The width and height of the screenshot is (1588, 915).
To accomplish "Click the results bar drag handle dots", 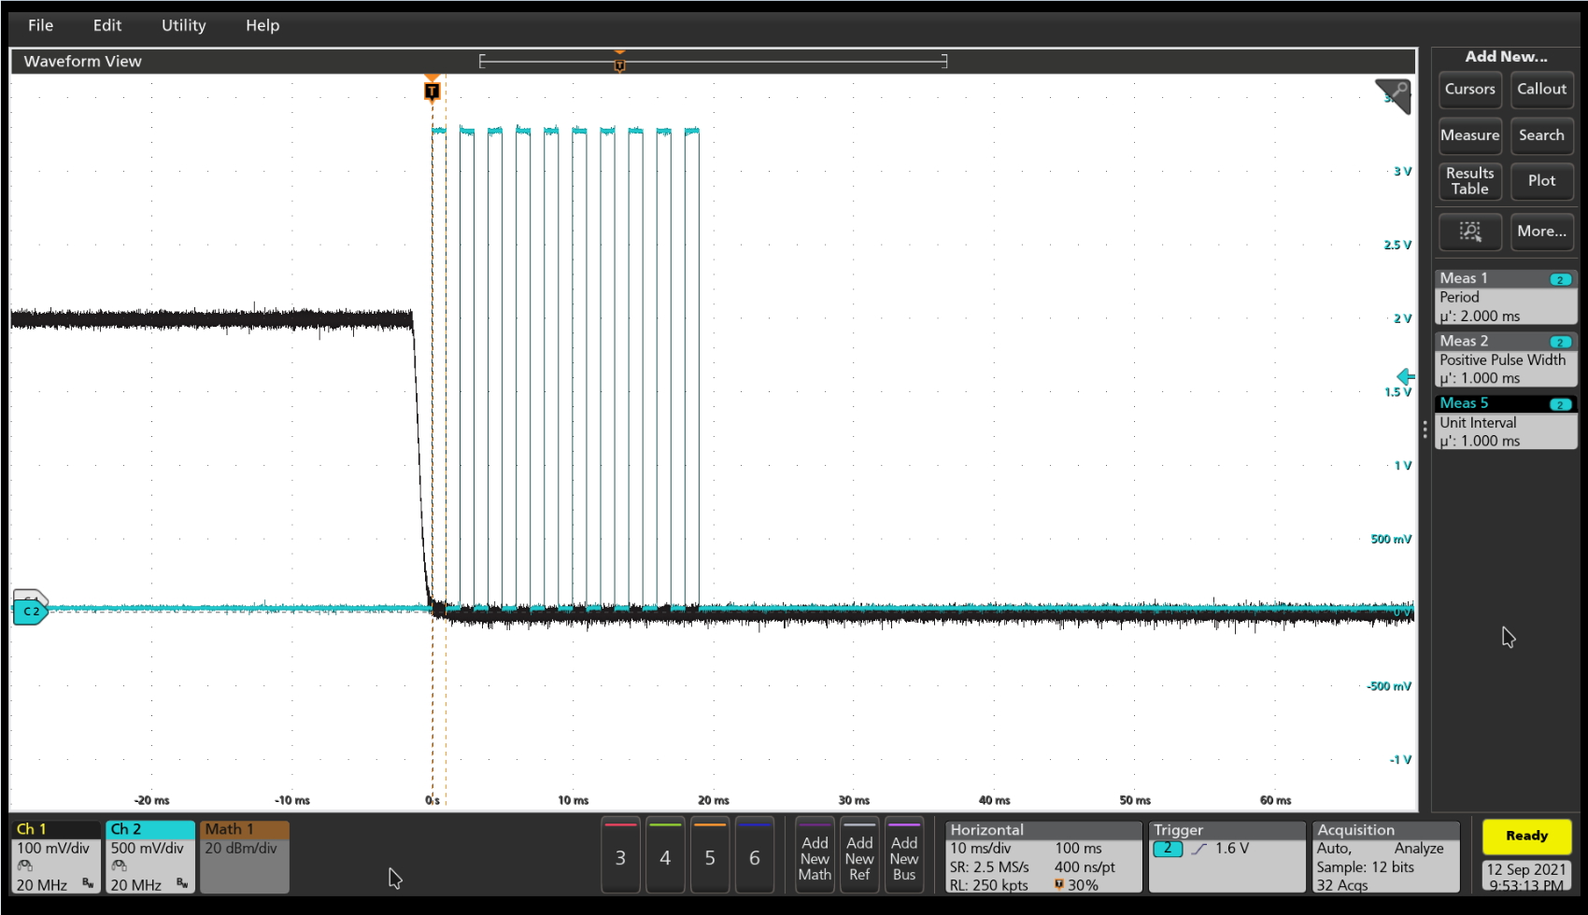I will [1425, 429].
